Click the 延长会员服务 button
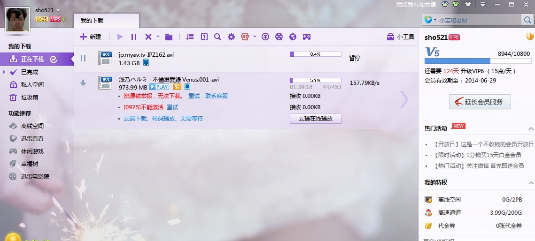 (480, 102)
